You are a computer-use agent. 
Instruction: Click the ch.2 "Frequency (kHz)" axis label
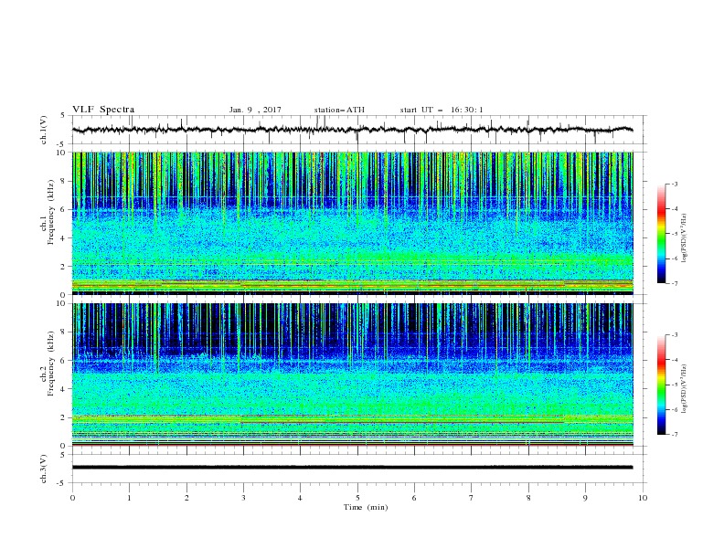50,364
